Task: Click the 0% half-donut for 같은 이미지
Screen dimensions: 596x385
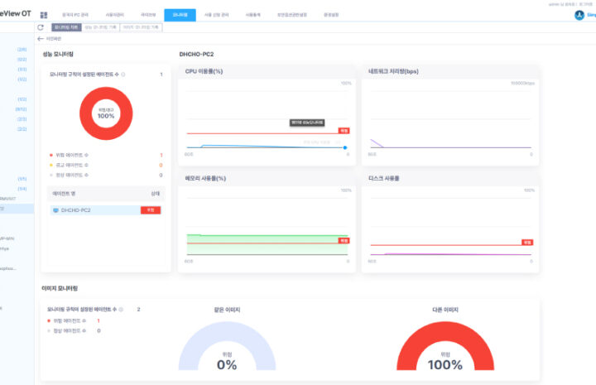Action: (227, 346)
